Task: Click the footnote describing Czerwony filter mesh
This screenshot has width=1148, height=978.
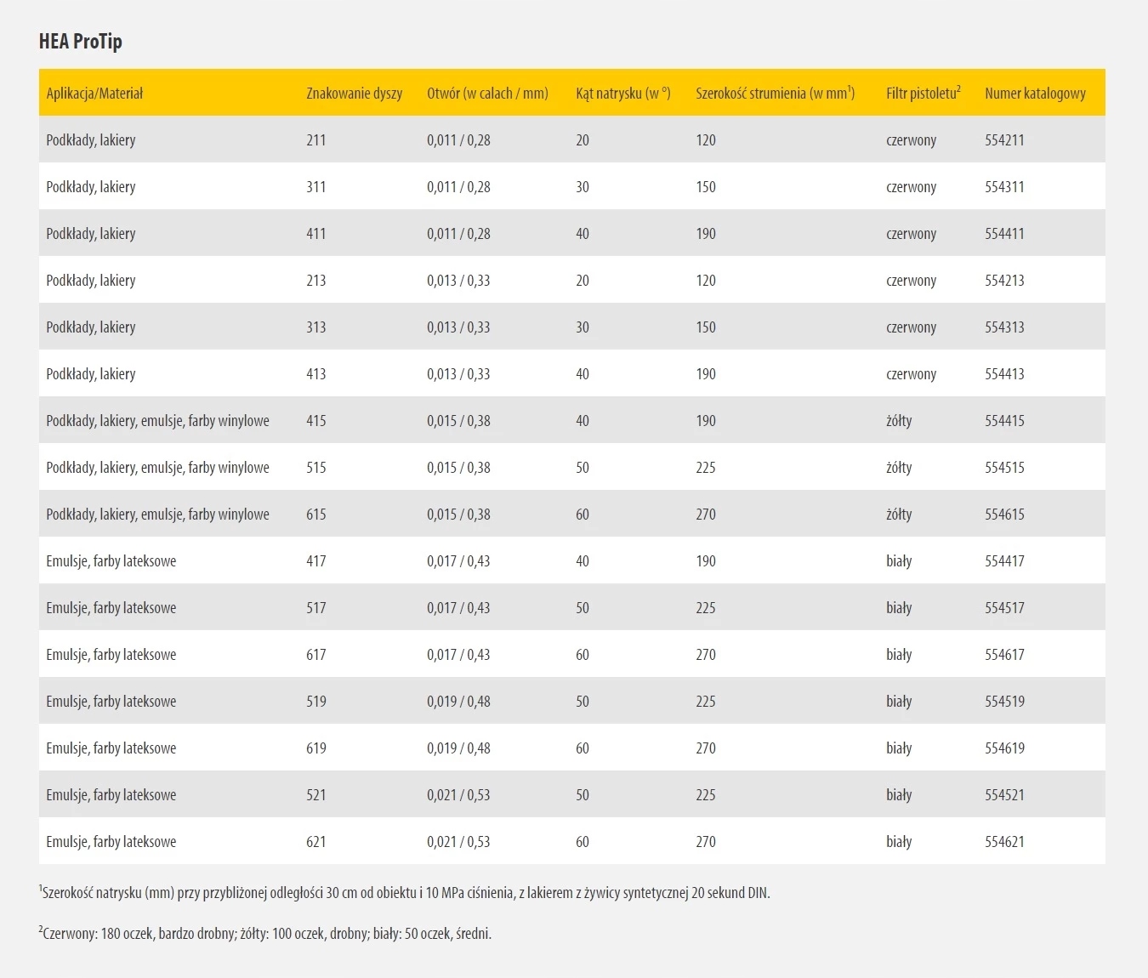Action: click(265, 934)
